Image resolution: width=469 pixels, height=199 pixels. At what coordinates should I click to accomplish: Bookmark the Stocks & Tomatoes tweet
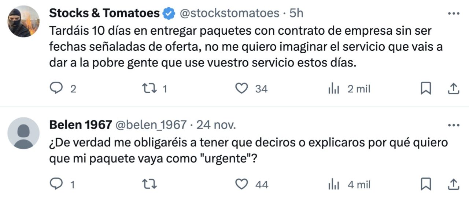click(425, 89)
